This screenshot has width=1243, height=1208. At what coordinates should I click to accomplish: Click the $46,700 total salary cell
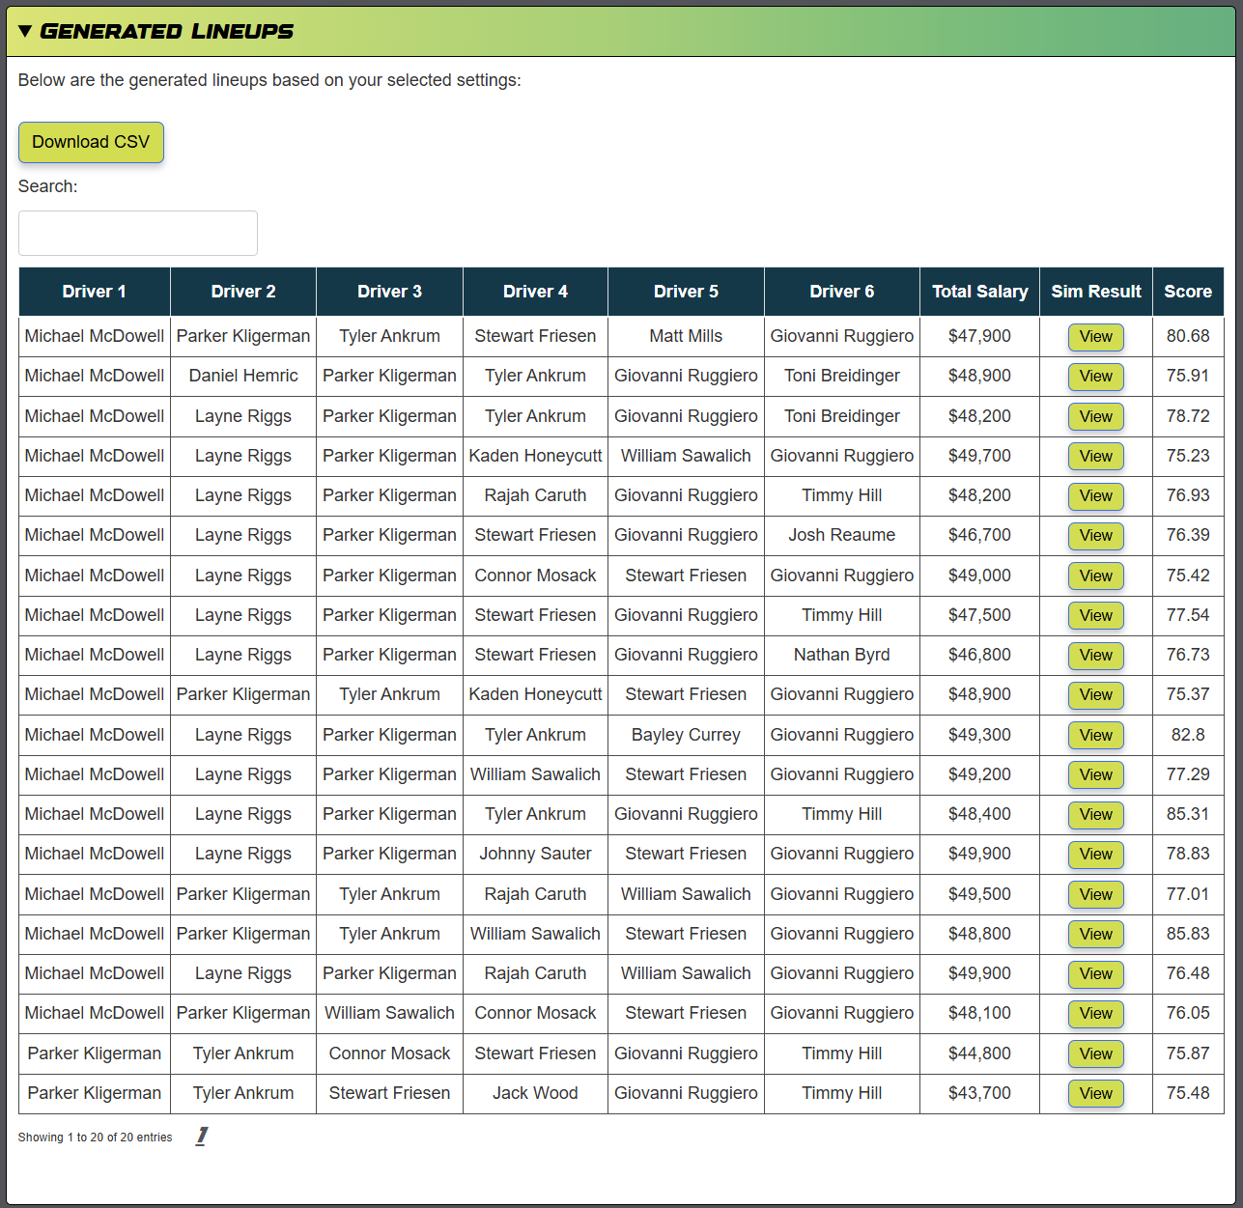(x=979, y=535)
